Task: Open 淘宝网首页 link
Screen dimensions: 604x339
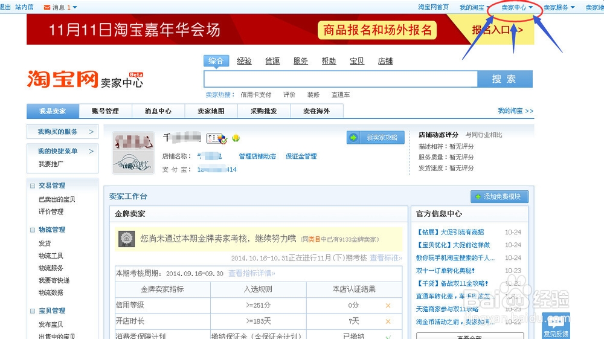Action: tap(433, 7)
